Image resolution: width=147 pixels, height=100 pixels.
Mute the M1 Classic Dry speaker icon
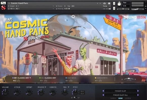[14, 81]
